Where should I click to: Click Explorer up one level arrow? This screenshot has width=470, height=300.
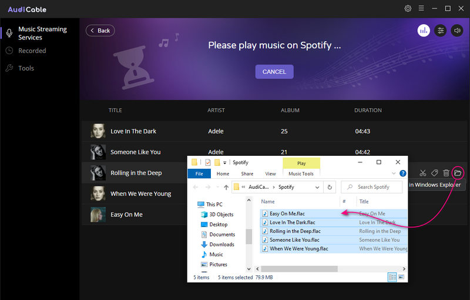226,187
